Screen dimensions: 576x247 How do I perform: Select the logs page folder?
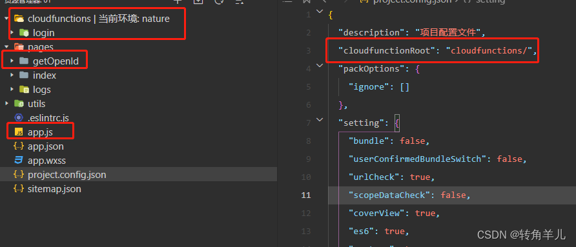tap(42, 90)
